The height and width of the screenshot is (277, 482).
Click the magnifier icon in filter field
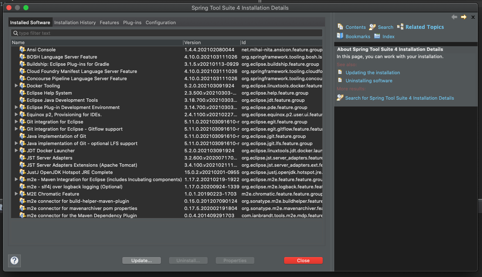[x=15, y=33]
